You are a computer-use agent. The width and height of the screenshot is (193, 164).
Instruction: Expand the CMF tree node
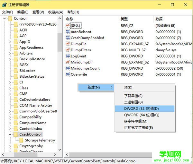pyautogui.click(x=10, y=94)
